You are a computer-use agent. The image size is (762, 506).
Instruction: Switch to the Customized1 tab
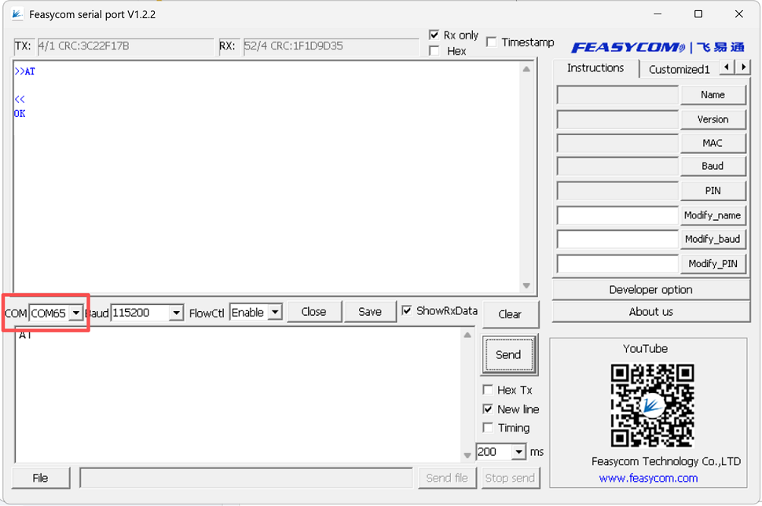[678, 69]
